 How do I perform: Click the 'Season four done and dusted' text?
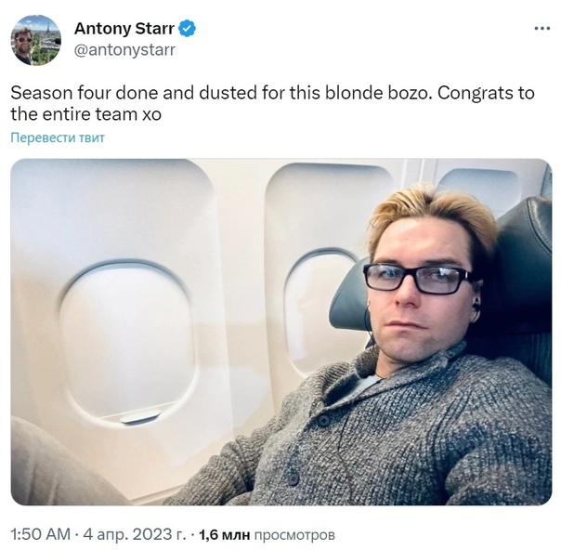pos(135,93)
